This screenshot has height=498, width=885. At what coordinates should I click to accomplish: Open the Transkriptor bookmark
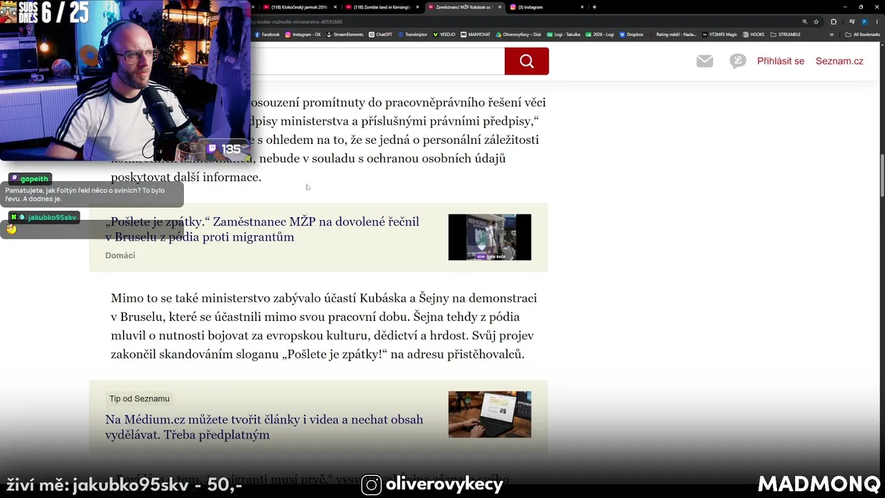[413, 35]
